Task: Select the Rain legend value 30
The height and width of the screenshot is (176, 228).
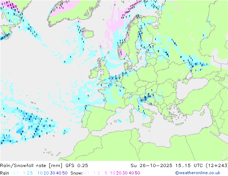Action: [x=53, y=173]
